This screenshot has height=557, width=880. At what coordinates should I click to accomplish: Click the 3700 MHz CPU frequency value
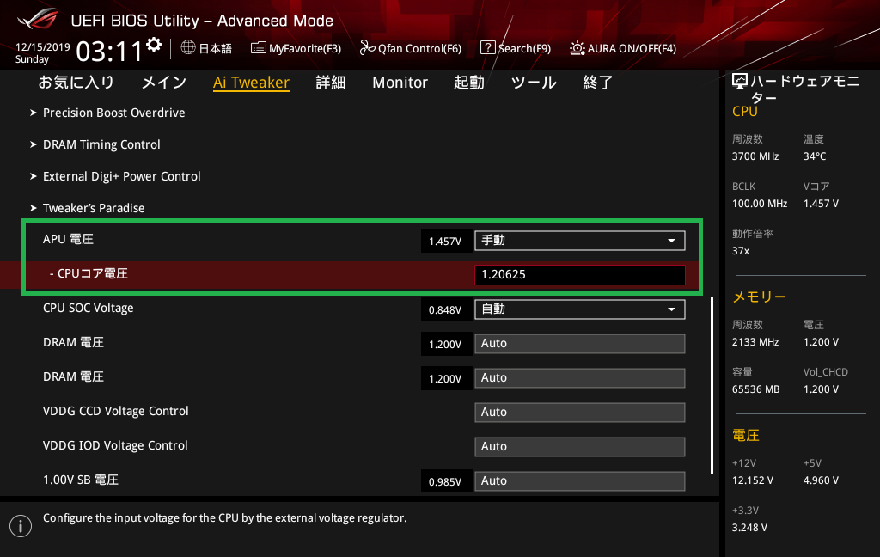coord(755,156)
